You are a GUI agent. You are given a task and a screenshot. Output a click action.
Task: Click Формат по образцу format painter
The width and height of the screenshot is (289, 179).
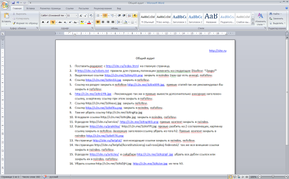pyautogui.click(x=25, y=23)
